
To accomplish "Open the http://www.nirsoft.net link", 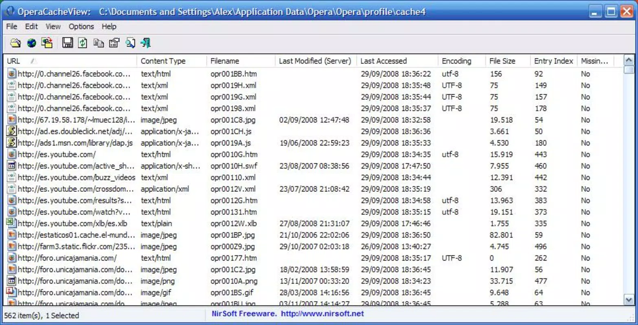I will [x=322, y=314].
